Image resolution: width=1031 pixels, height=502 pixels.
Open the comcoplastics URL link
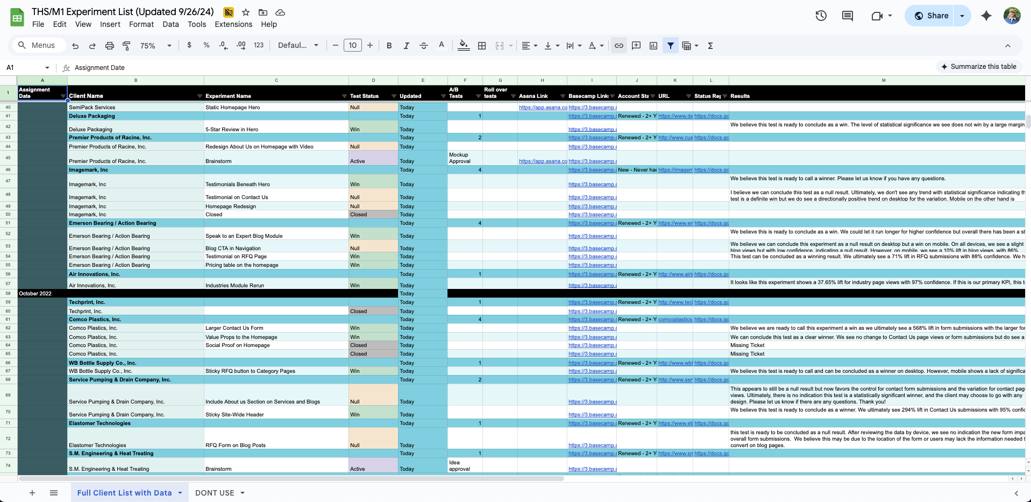pyautogui.click(x=675, y=320)
